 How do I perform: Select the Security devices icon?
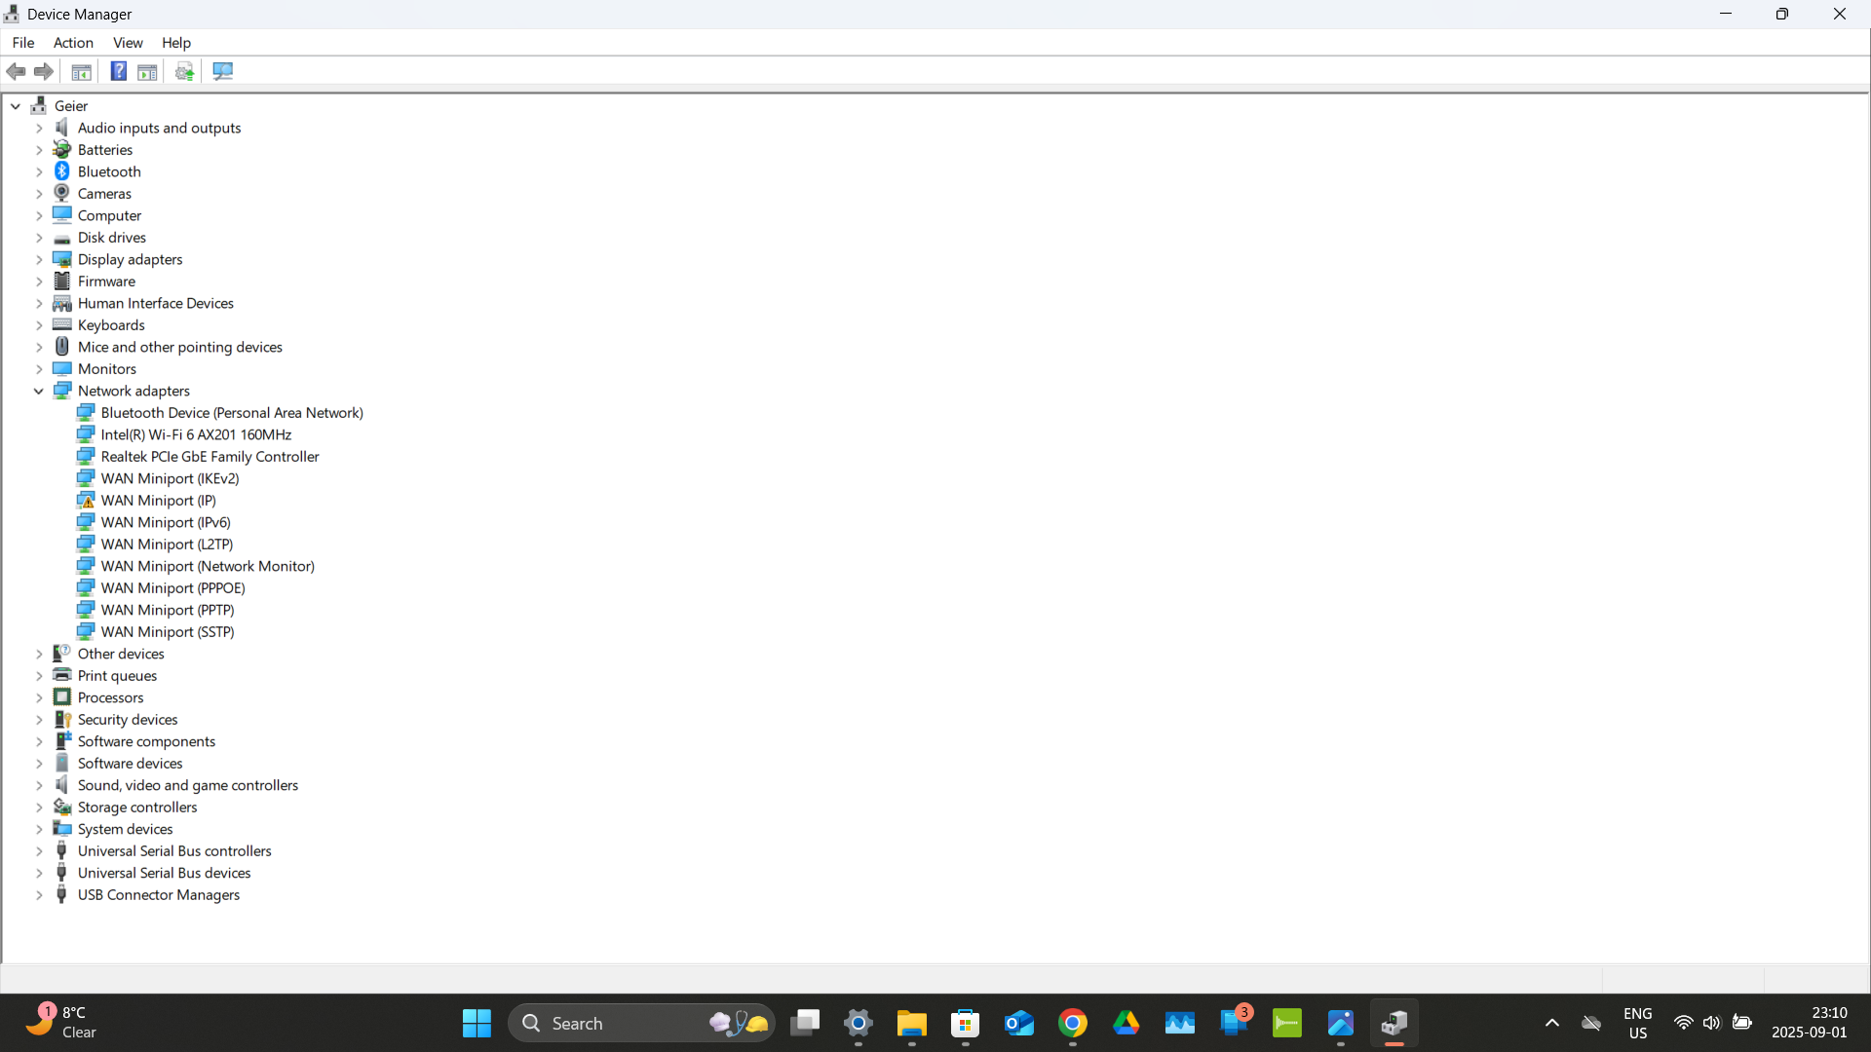pyautogui.click(x=62, y=719)
